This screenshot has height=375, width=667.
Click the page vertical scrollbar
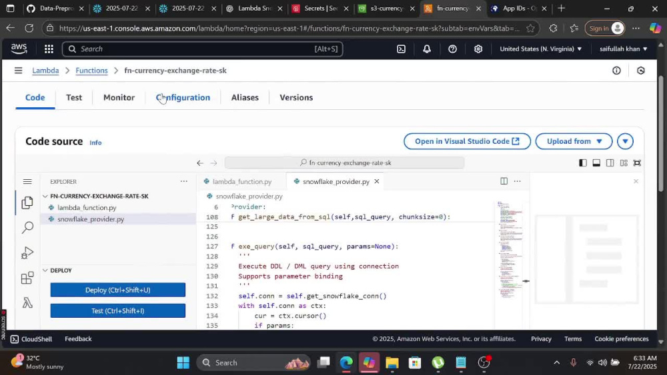[x=660, y=134]
